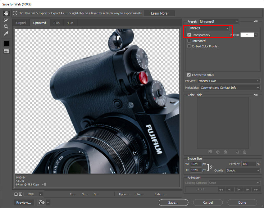Step to next animation frame
This screenshot has width=264, height=208.
tap(247, 189)
